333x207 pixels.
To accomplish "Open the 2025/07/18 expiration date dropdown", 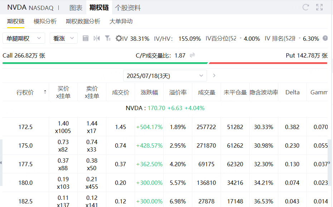I will click(165, 76).
